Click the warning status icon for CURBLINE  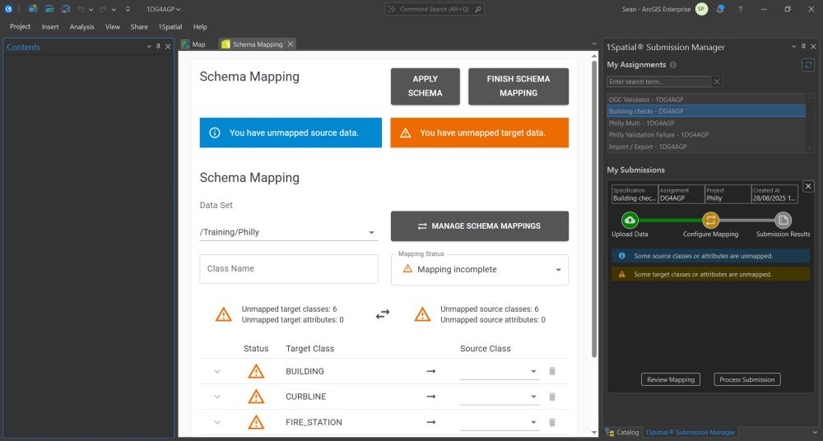point(256,397)
